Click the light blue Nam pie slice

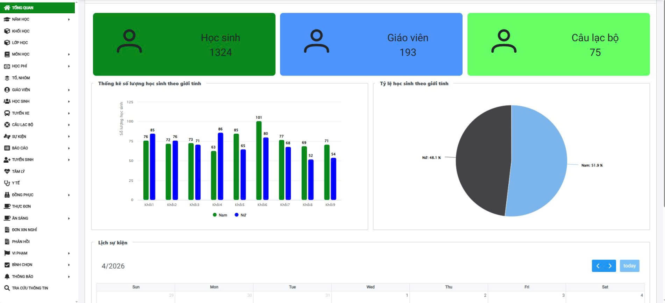point(540,166)
